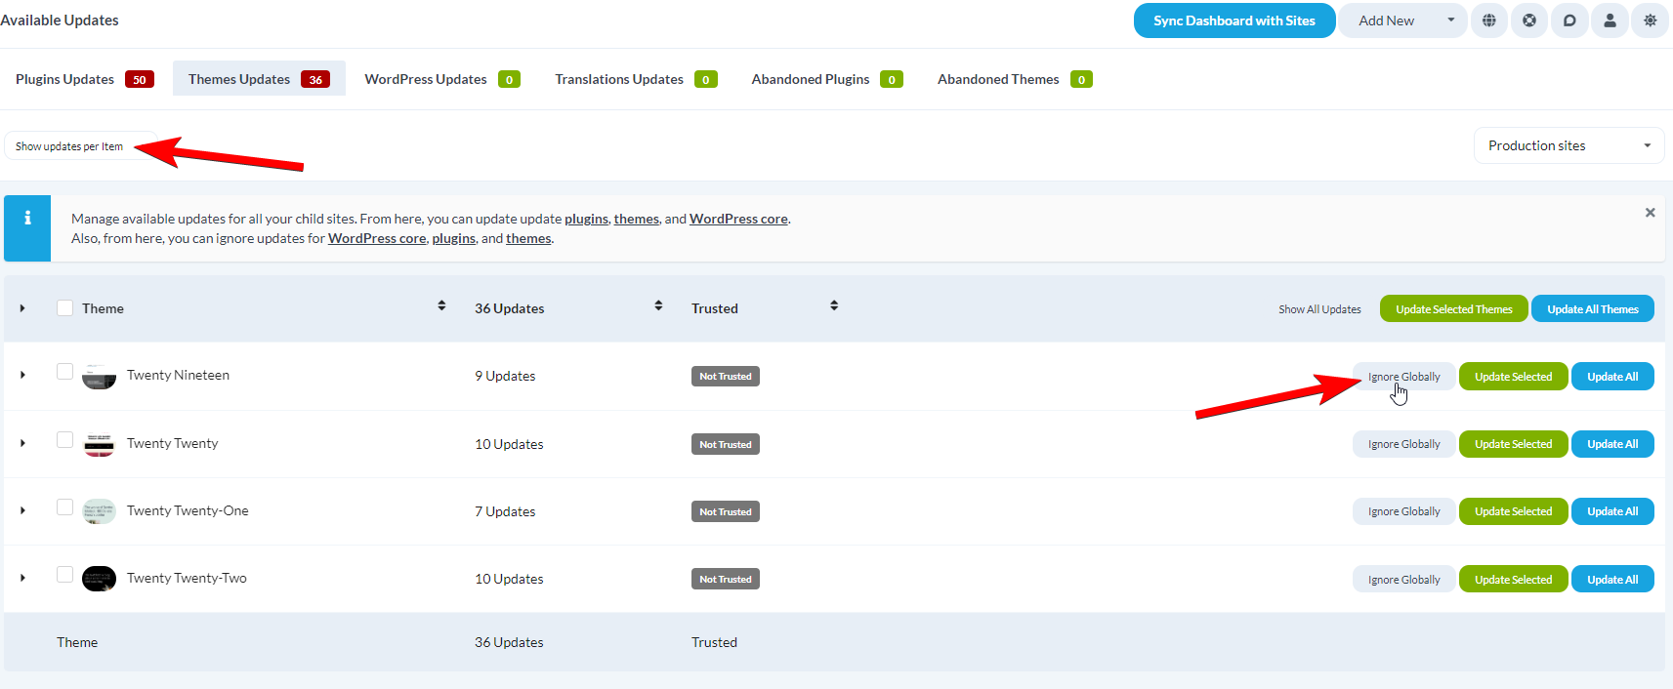This screenshot has width=1673, height=689.
Task: Open the chat bubble icon
Action: pyautogui.click(x=1569, y=20)
